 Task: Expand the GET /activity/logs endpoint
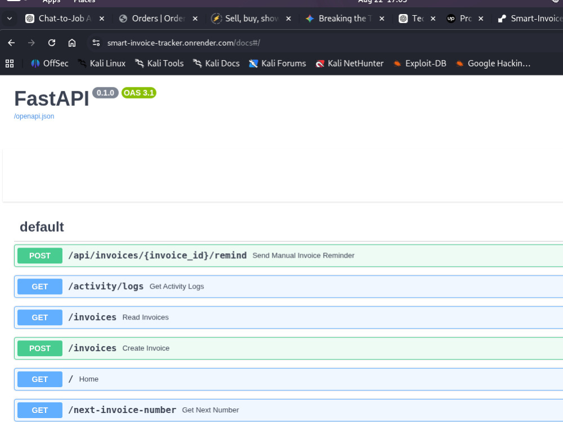pos(288,286)
